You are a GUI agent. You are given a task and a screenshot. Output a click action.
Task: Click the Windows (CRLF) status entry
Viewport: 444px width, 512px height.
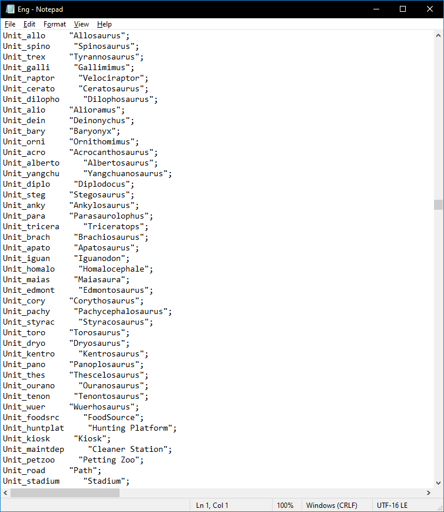(332, 506)
